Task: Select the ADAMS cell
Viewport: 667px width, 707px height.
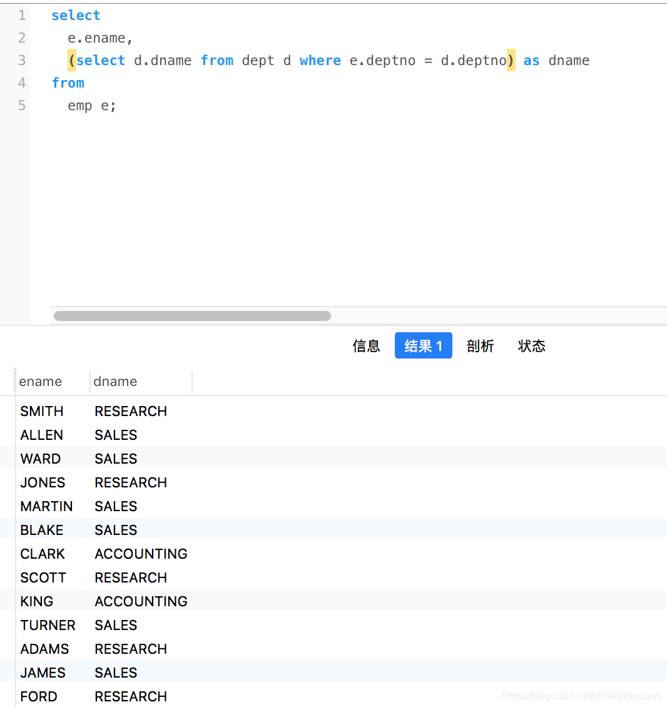Action: point(44,649)
